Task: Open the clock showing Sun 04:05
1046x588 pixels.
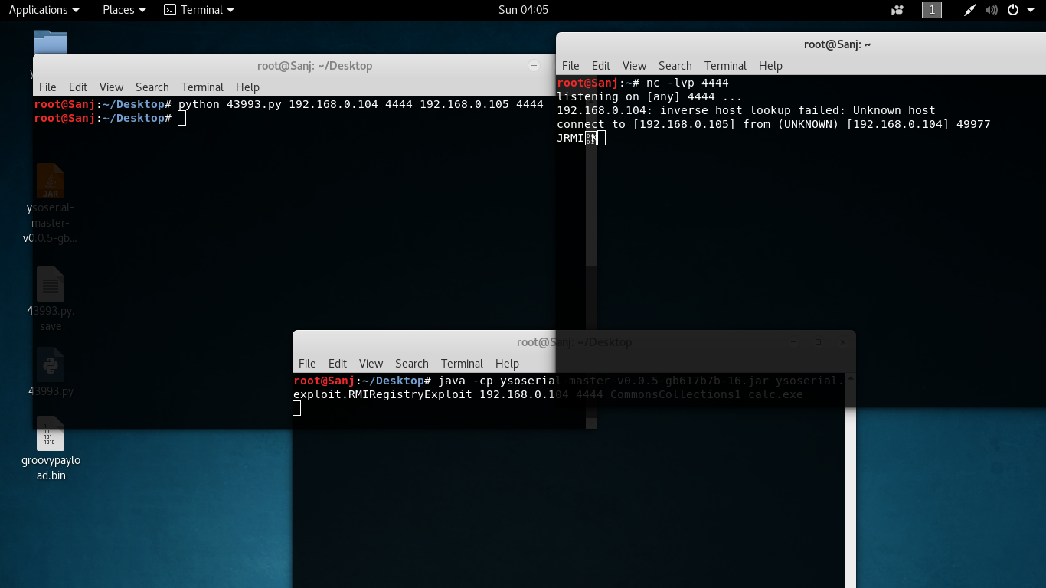Action: (523, 10)
